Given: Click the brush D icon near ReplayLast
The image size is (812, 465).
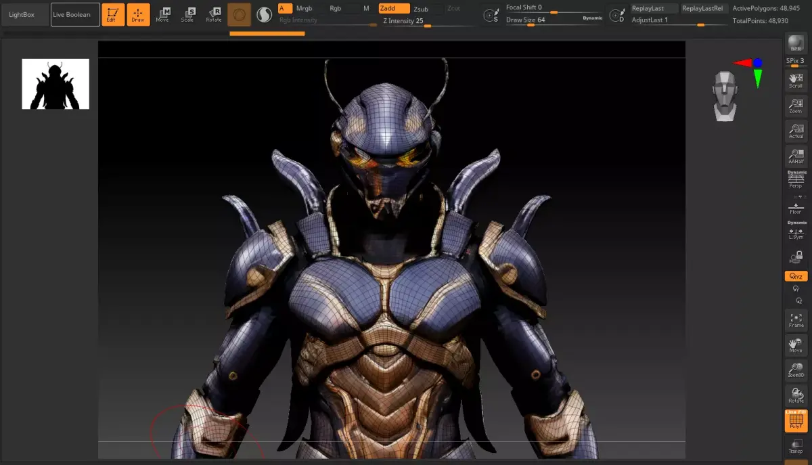Looking at the screenshot, I should (x=616, y=15).
